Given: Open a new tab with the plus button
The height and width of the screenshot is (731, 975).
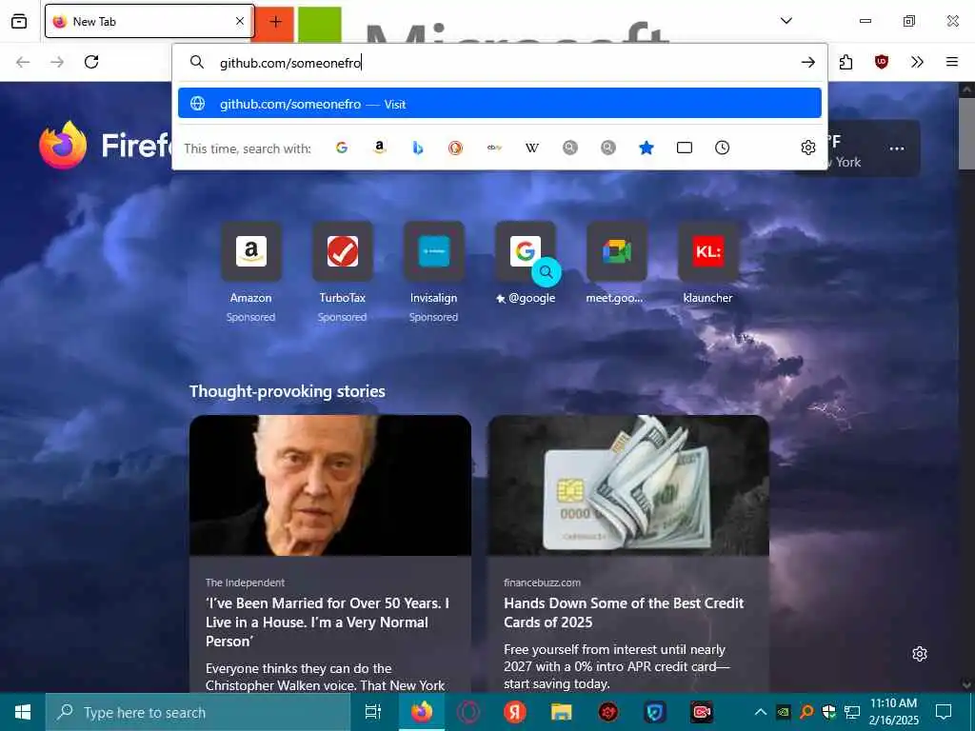Looking at the screenshot, I should coord(275,22).
